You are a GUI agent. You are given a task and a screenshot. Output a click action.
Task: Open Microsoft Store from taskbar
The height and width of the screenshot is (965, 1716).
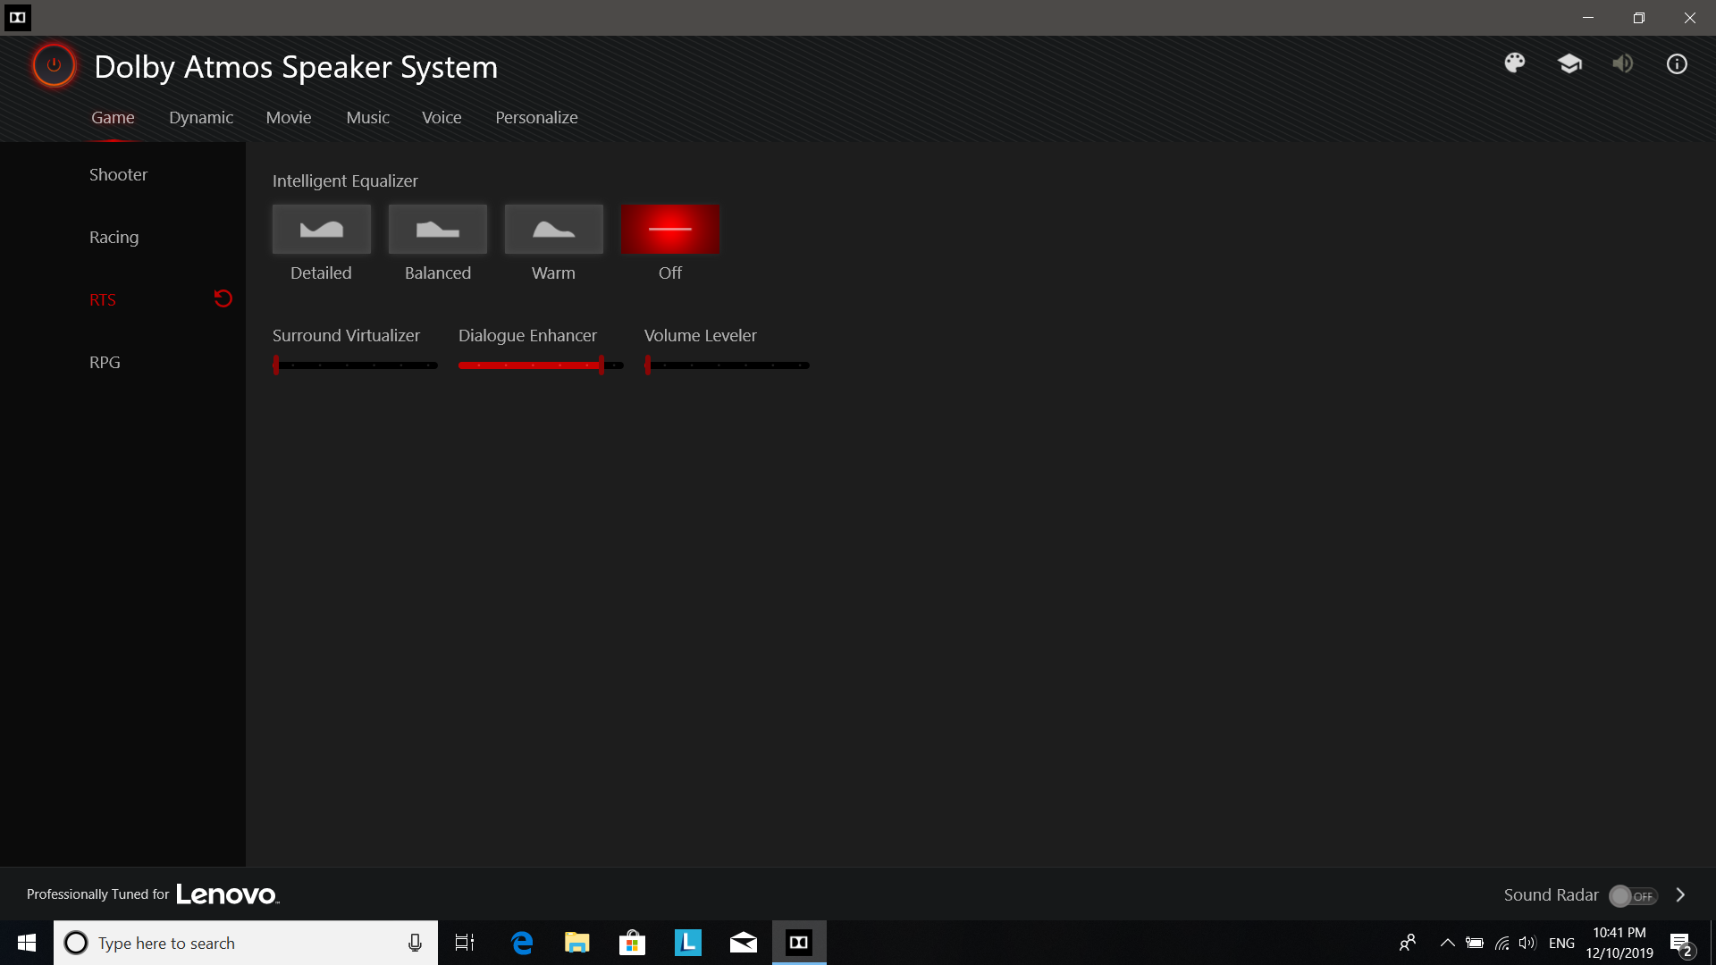tap(633, 943)
